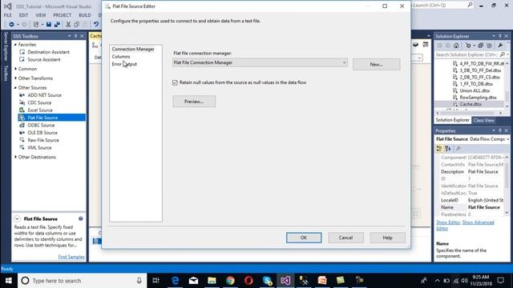Click Copy icon in Visual Studio toolbar
The image size is (513, 288).
[77, 25]
